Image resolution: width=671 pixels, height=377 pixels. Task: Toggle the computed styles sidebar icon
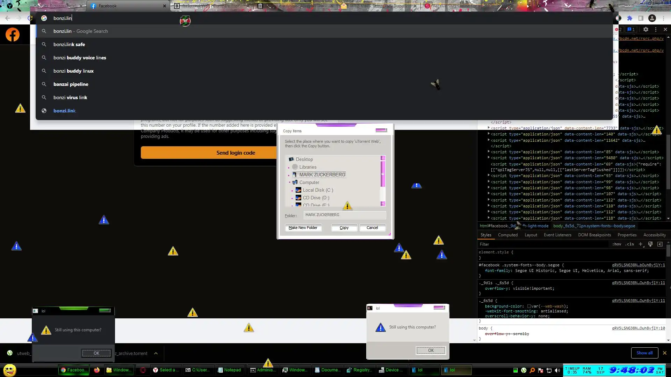(660, 244)
